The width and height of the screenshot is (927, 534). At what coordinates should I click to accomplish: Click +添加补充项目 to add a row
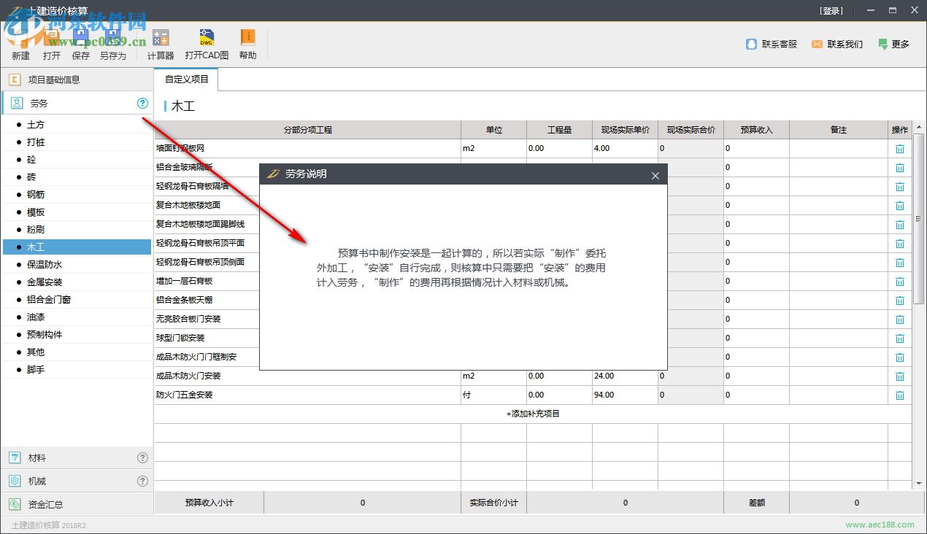[533, 414]
